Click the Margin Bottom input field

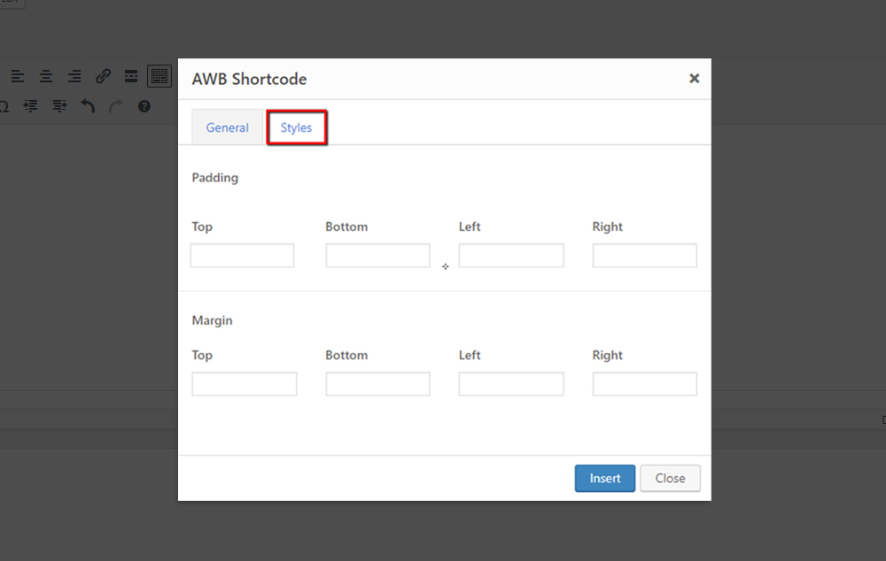point(377,384)
